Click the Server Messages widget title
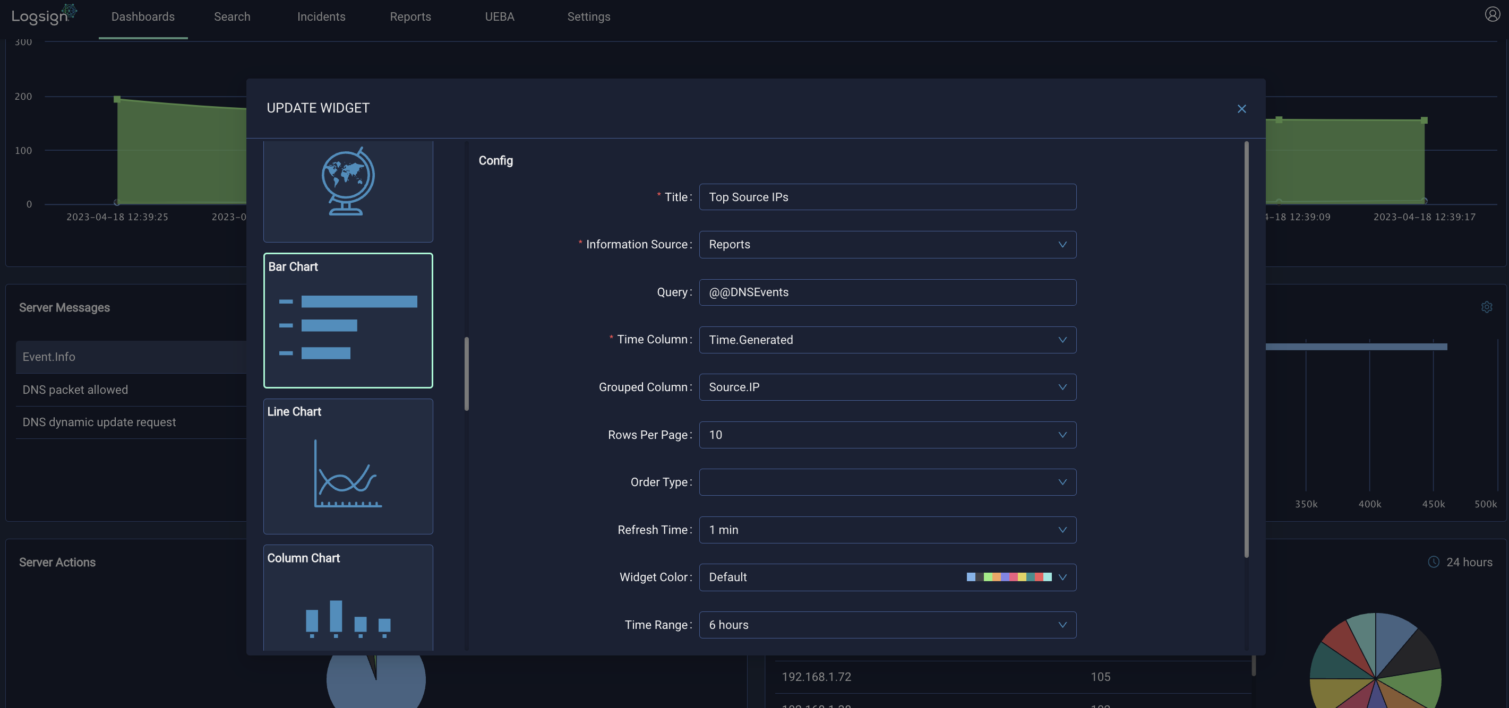 [64, 307]
